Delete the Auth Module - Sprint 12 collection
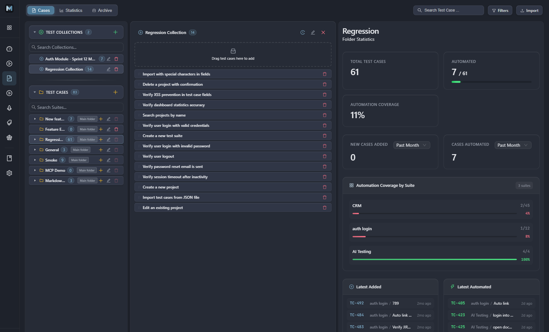This screenshot has height=332, width=549. pyautogui.click(x=116, y=59)
